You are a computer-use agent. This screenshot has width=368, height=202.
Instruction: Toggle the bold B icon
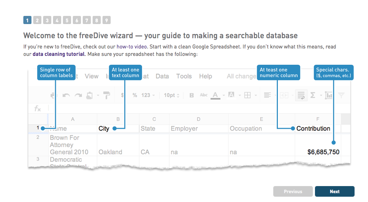(192, 95)
